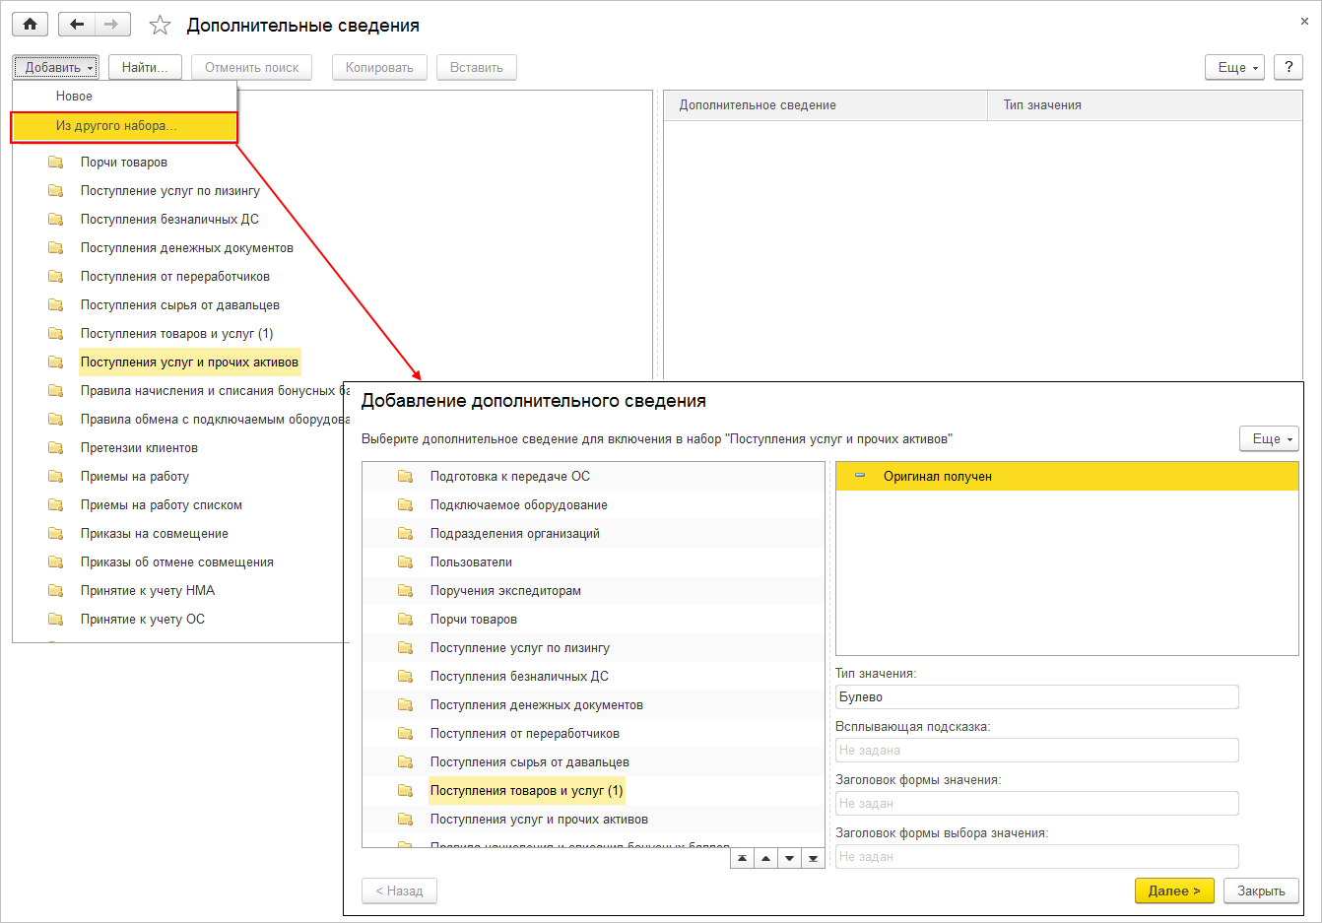Click the < Назад button

(399, 890)
